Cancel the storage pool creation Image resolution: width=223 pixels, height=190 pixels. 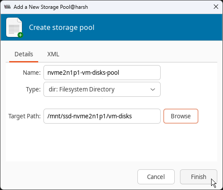pyautogui.click(x=156, y=177)
